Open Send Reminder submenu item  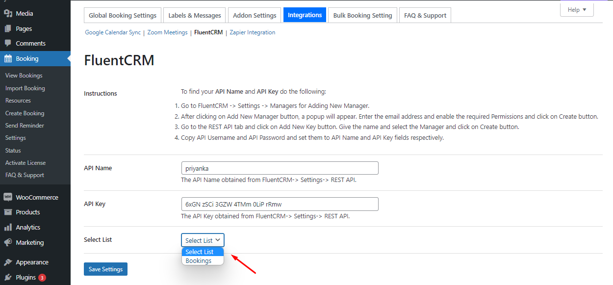tap(25, 126)
